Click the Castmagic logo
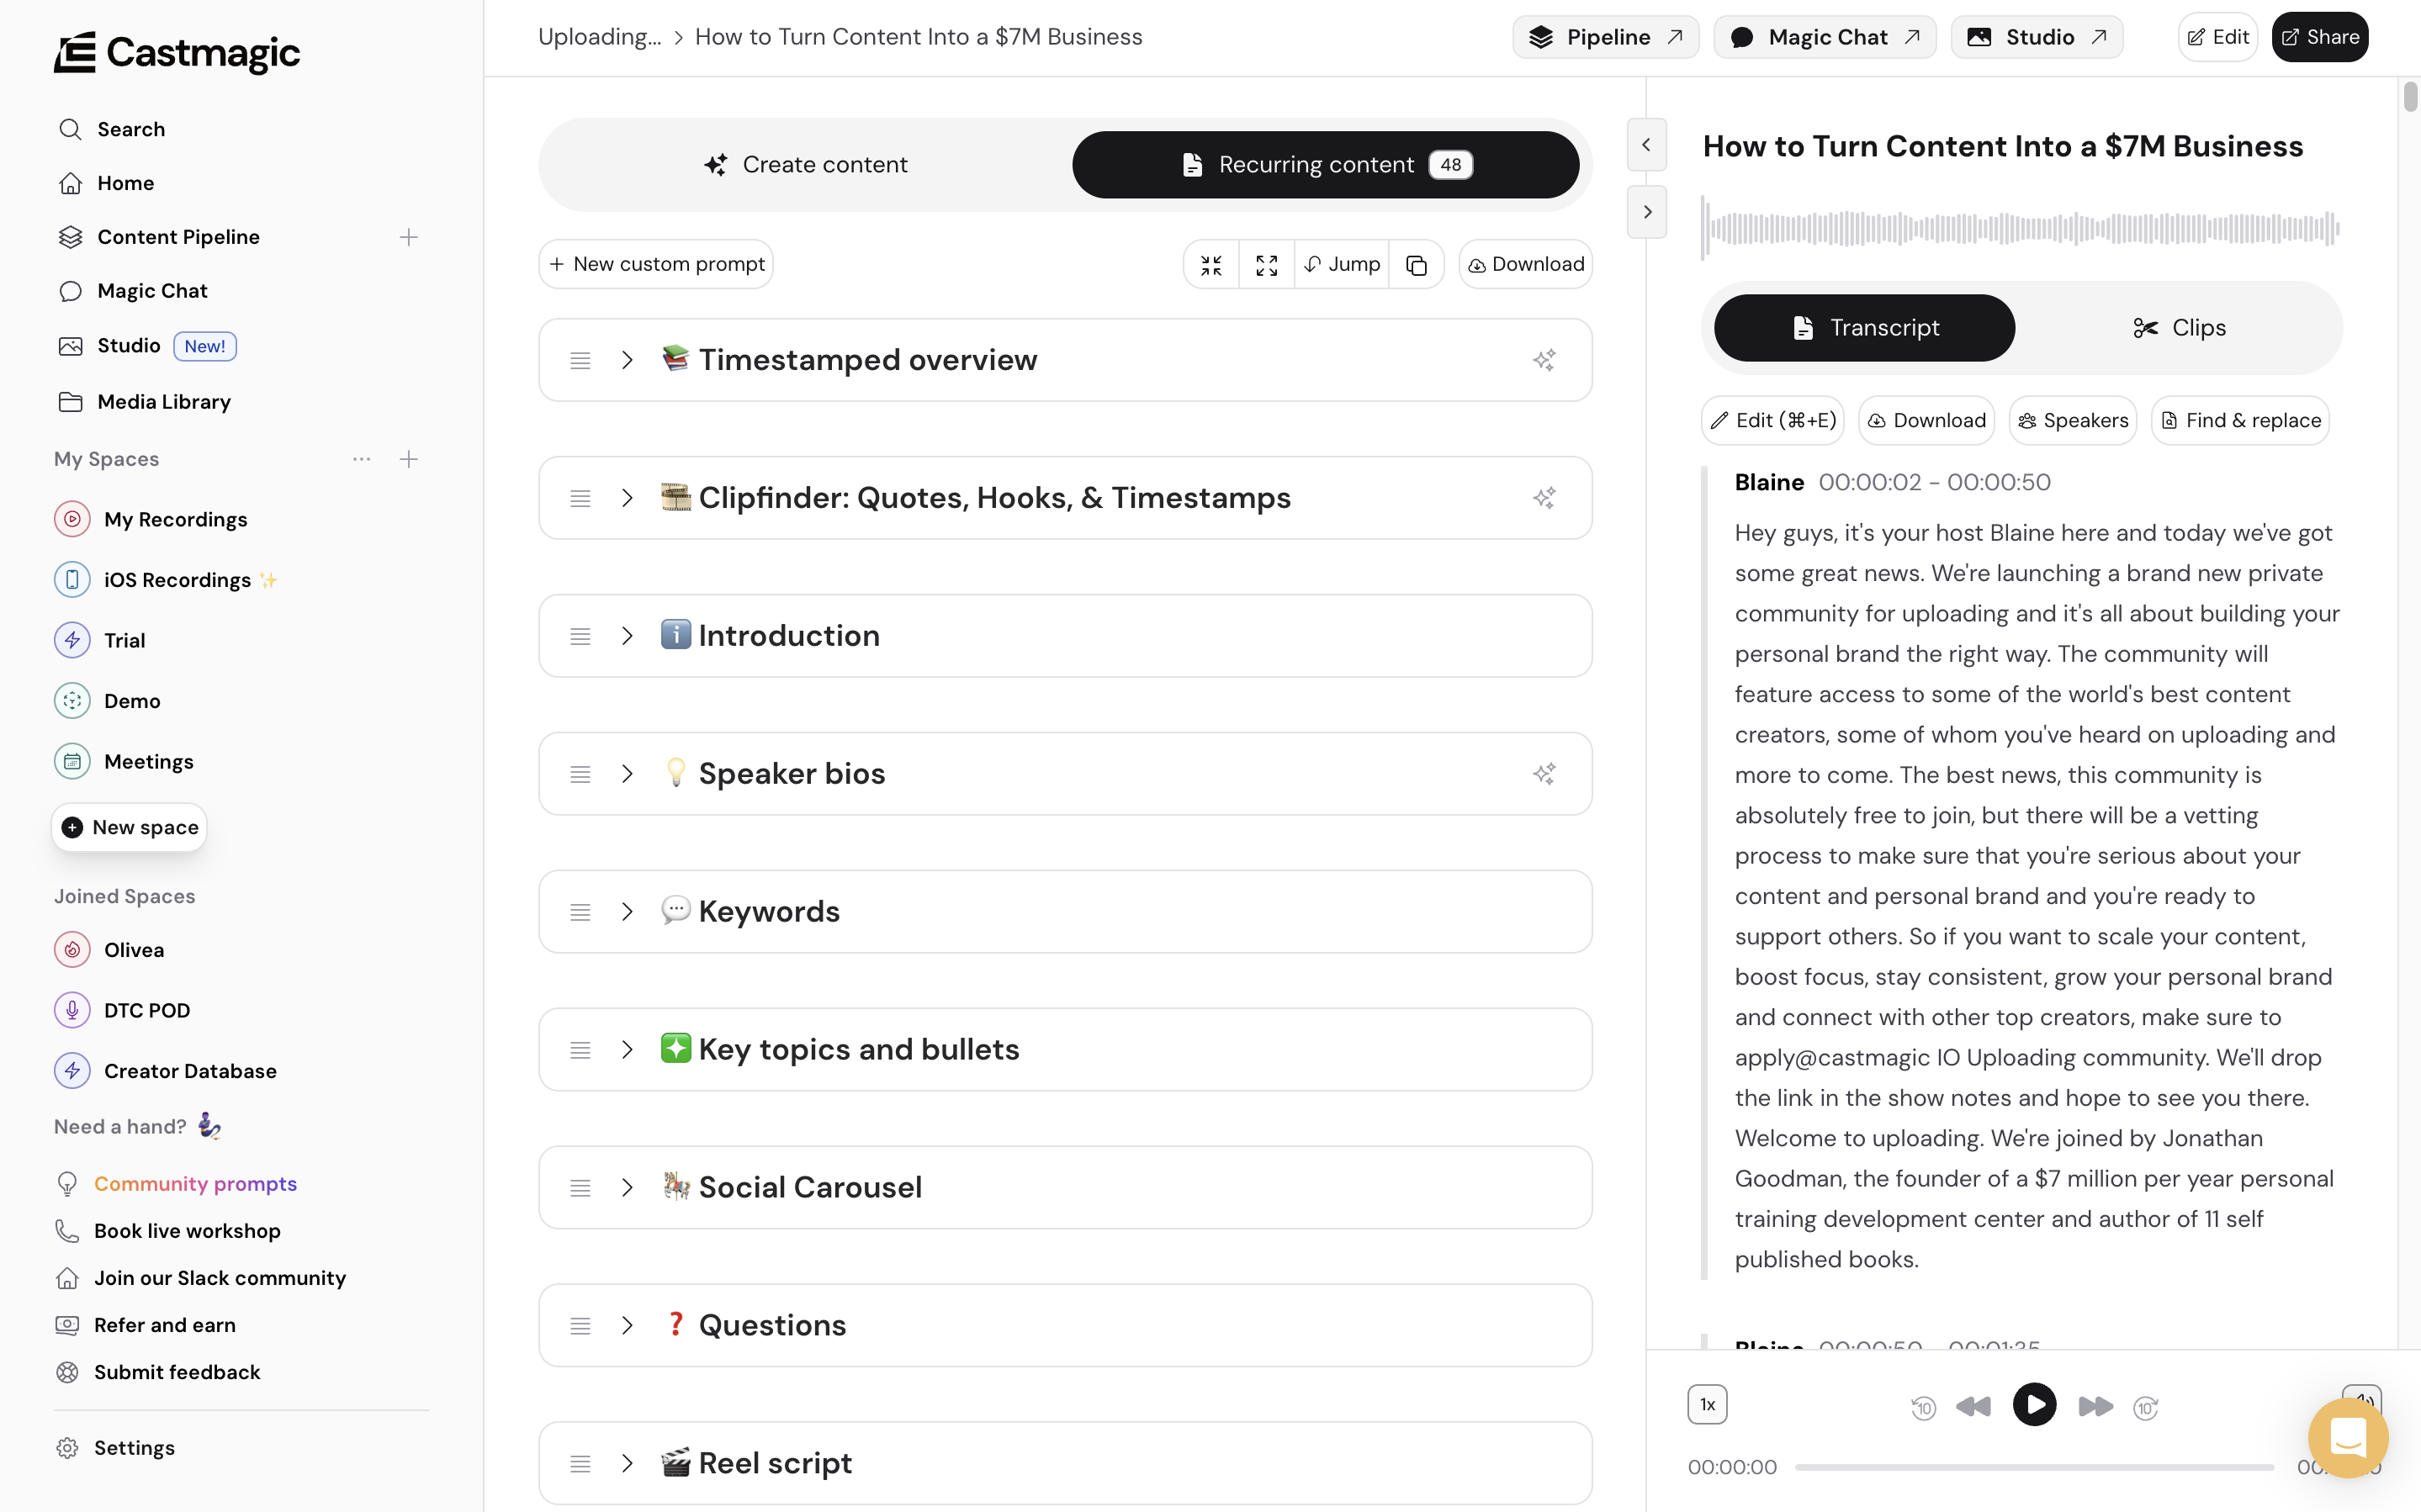Image resolution: width=2421 pixels, height=1512 pixels. [176, 52]
